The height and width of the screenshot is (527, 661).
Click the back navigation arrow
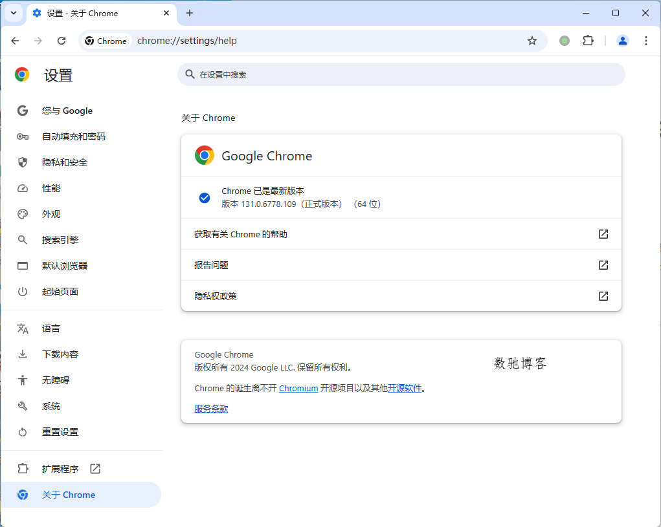coord(15,41)
